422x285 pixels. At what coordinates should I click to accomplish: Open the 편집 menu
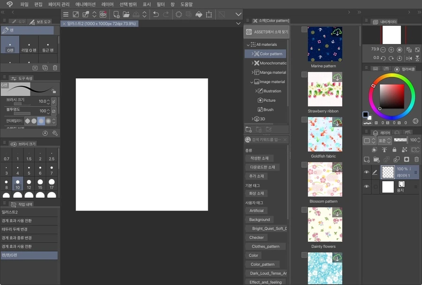pos(38,4)
